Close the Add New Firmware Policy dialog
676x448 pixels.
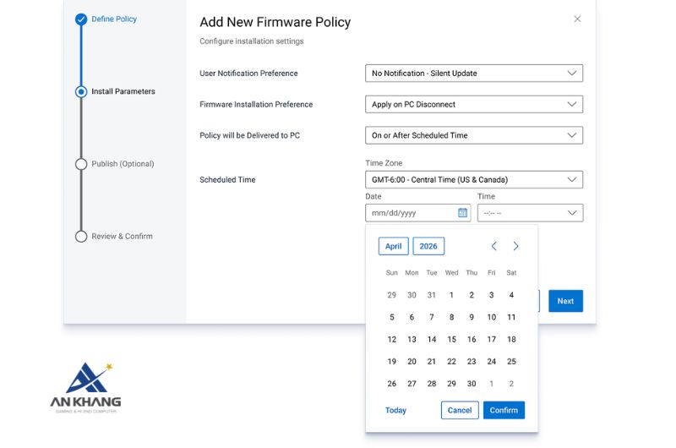point(577,19)
